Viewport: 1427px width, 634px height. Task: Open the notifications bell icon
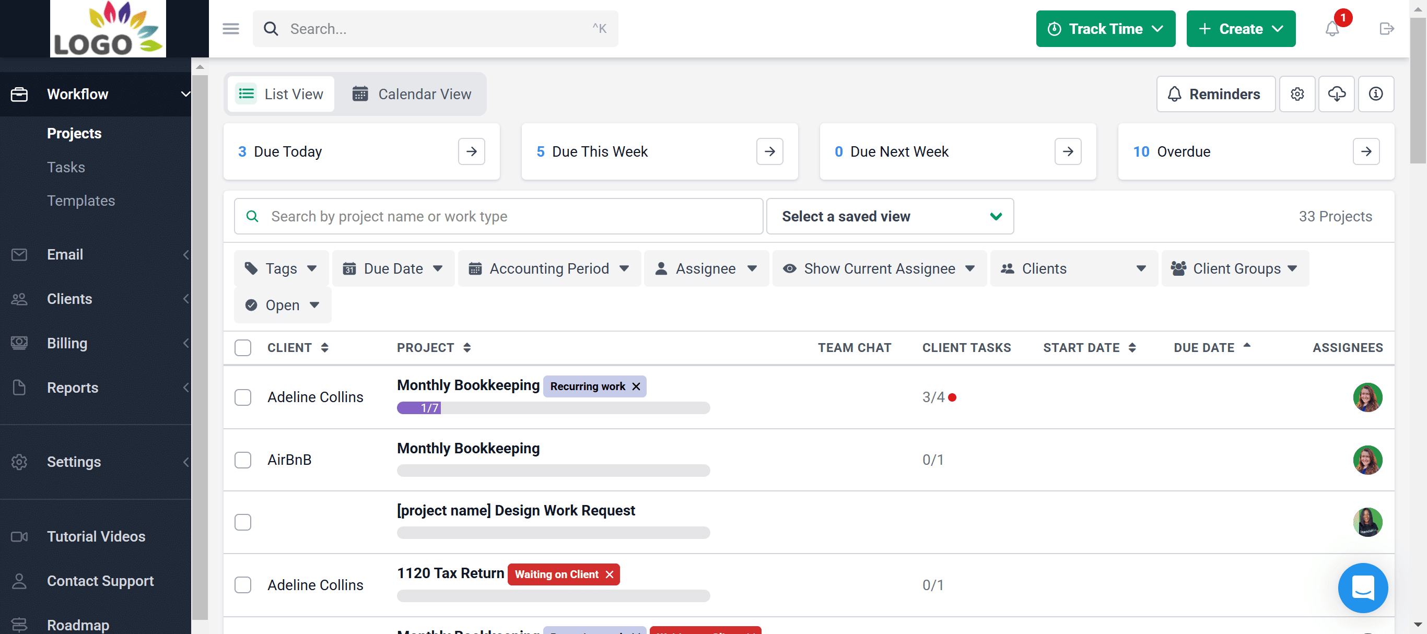click(1332, 29)
